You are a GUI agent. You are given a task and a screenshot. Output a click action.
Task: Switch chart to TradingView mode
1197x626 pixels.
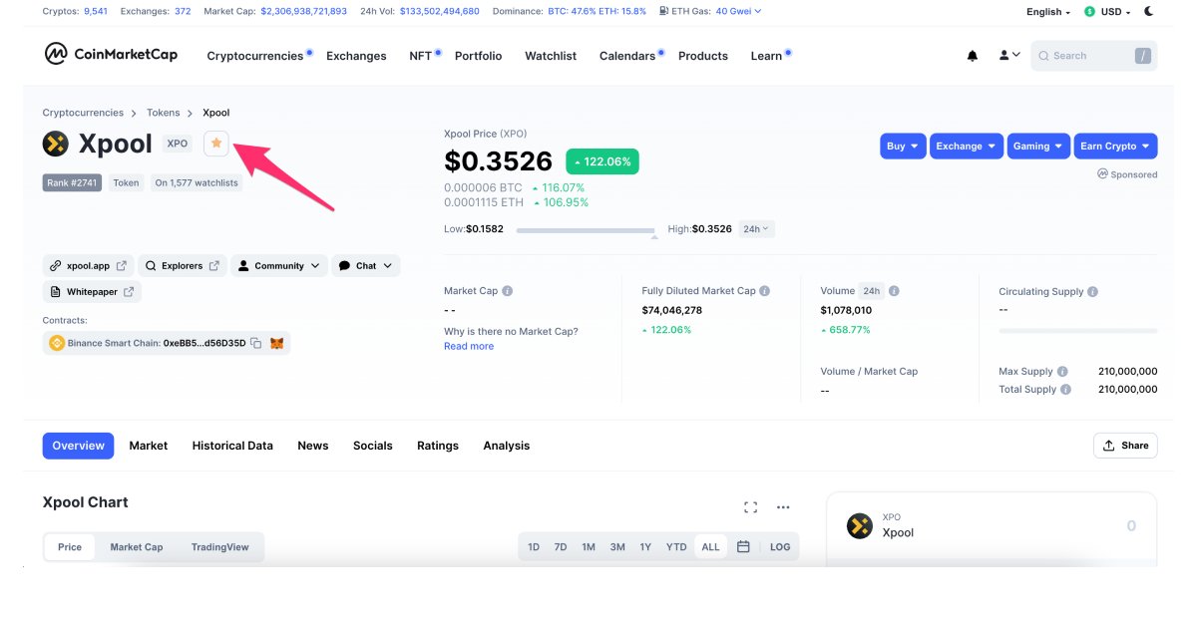pos(221,546)
